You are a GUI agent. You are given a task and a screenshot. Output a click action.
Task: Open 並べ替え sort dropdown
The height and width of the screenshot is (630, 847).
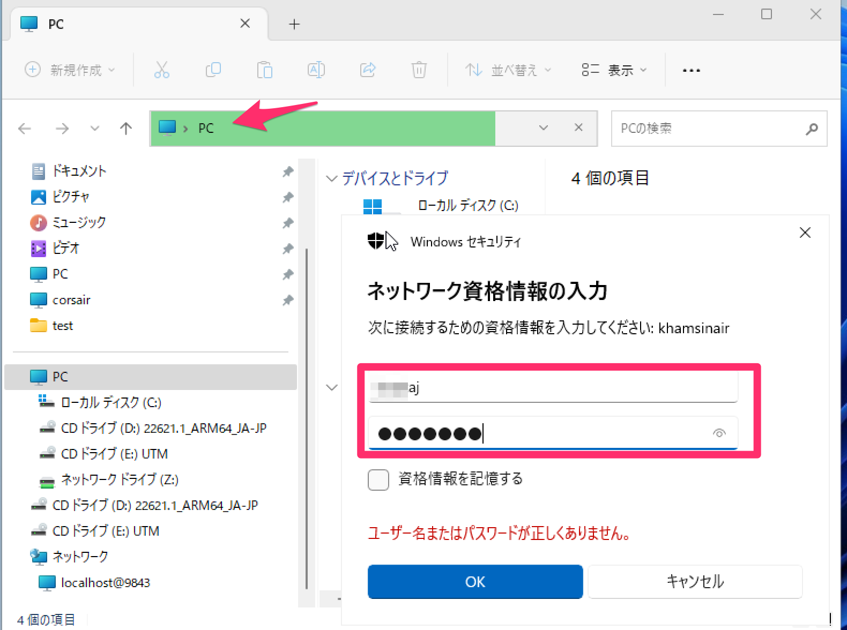tap(508, 70)
